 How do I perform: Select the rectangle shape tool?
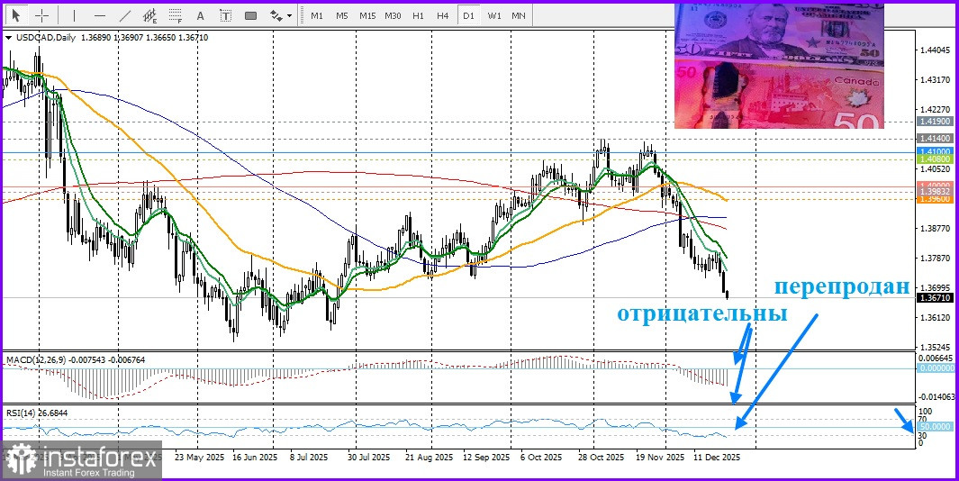tap(250, 15)
